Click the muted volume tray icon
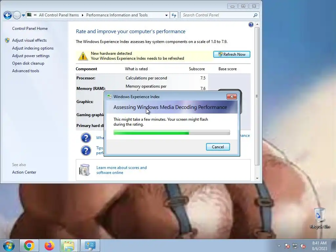 303,246
